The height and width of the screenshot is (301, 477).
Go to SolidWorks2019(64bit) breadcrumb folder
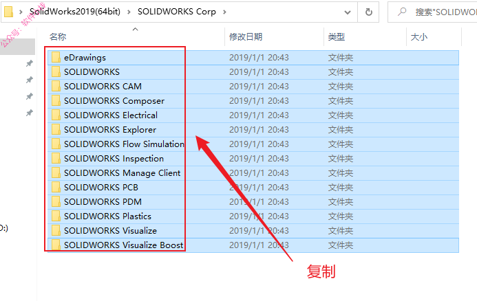point(75,12)
